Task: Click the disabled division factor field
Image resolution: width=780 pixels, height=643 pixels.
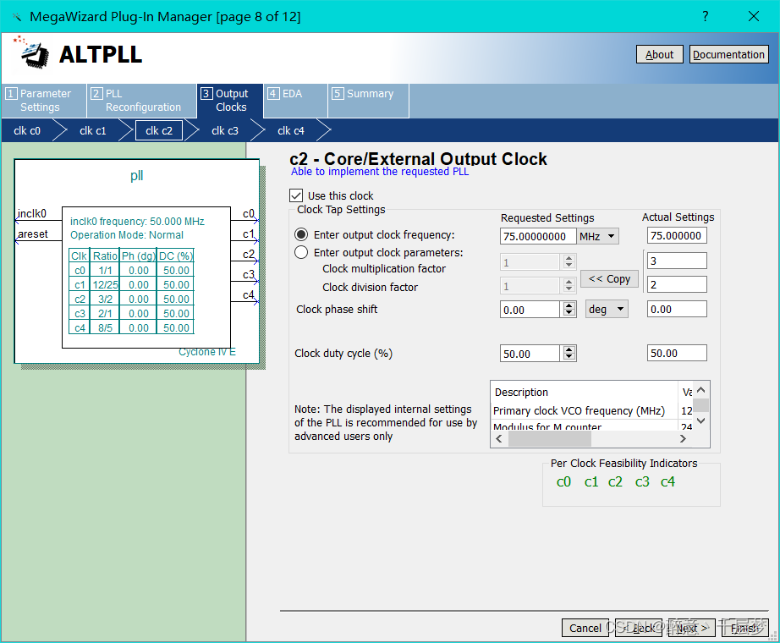Action: [530, 286]
